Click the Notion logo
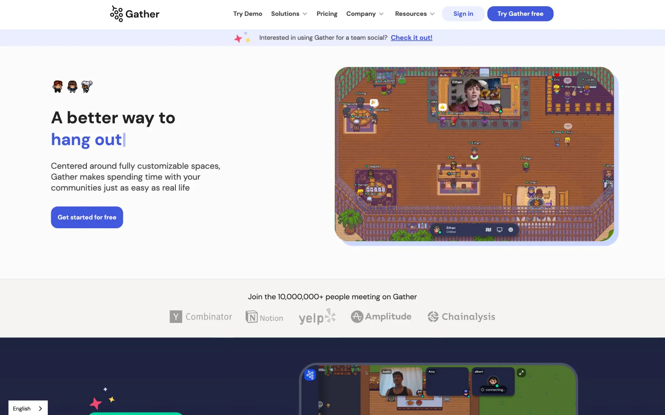Screen dimensions: 665x415 pos(264,317)
